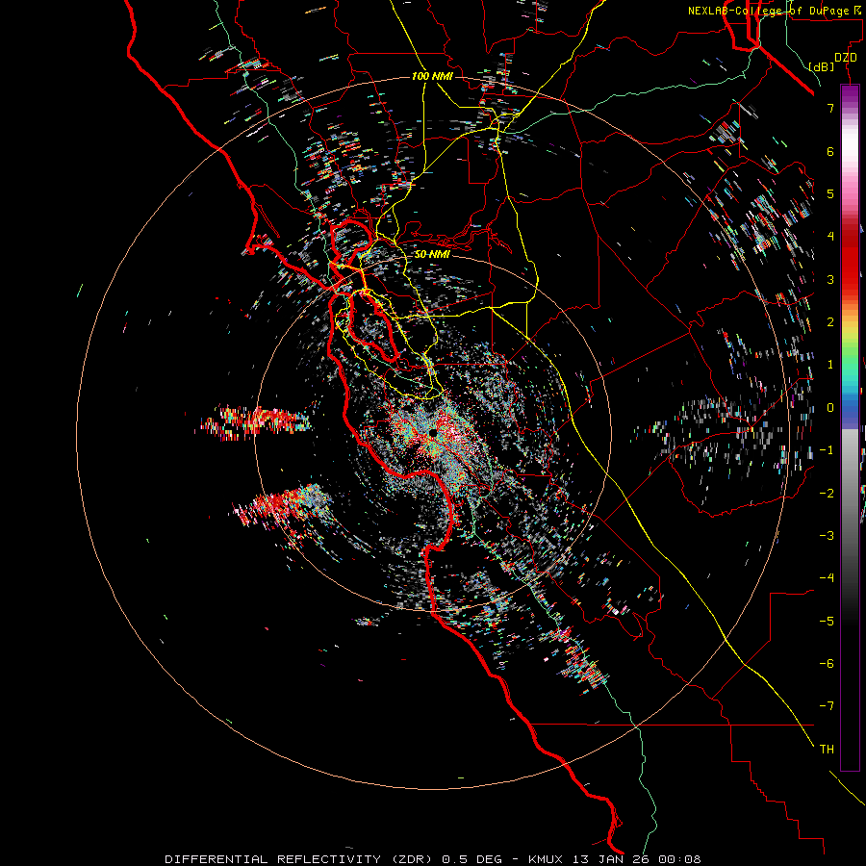Click the black radar site dot at center
Viewport: 866px width, 866px height.
point(433,432)
